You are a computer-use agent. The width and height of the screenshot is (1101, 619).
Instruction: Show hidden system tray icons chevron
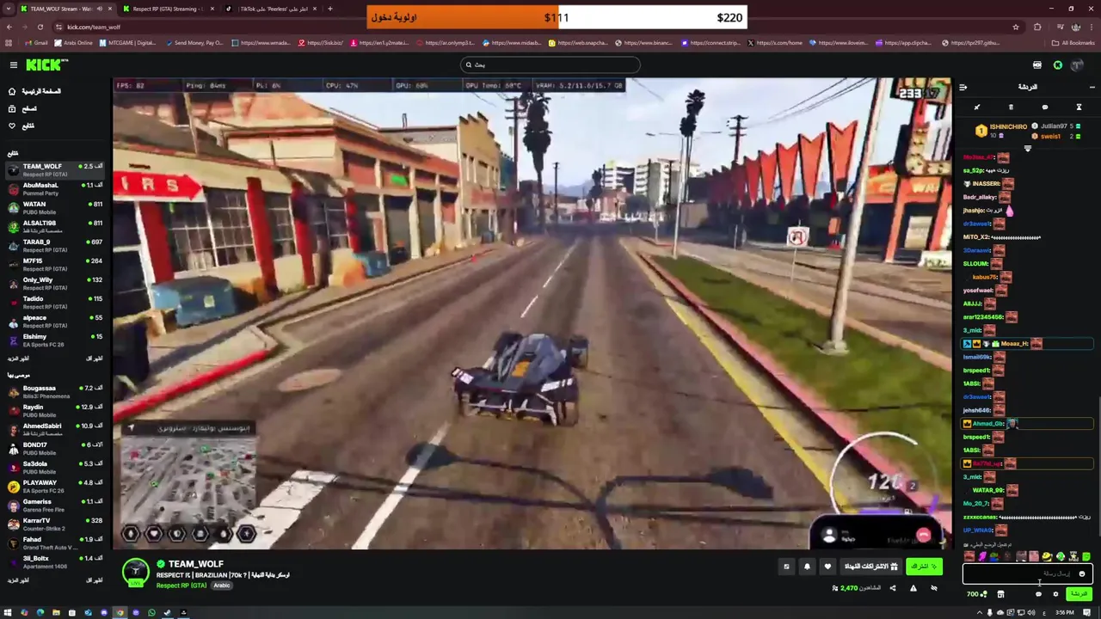(x=978, y=613)
